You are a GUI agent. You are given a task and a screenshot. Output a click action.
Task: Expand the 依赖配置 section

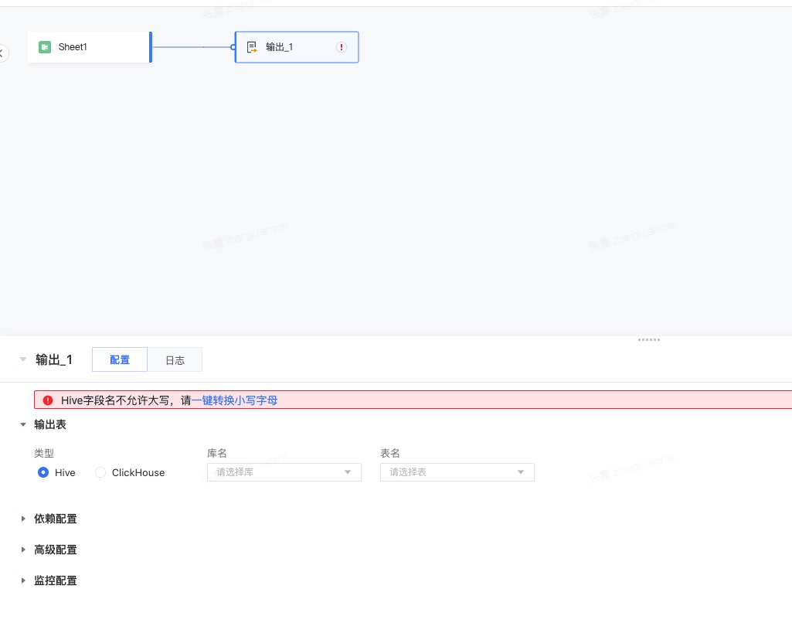pos(23,519)
